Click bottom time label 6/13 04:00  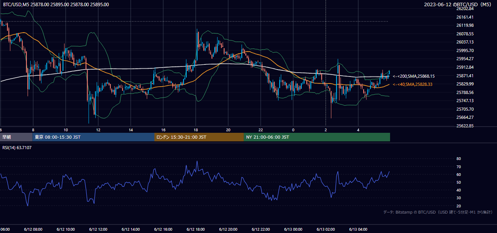(x=358, y=229)
